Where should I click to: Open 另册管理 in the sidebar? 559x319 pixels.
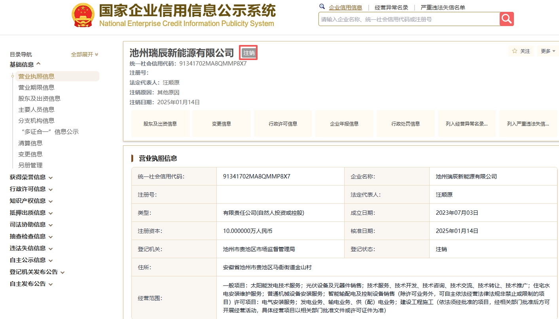click(30, 165)
